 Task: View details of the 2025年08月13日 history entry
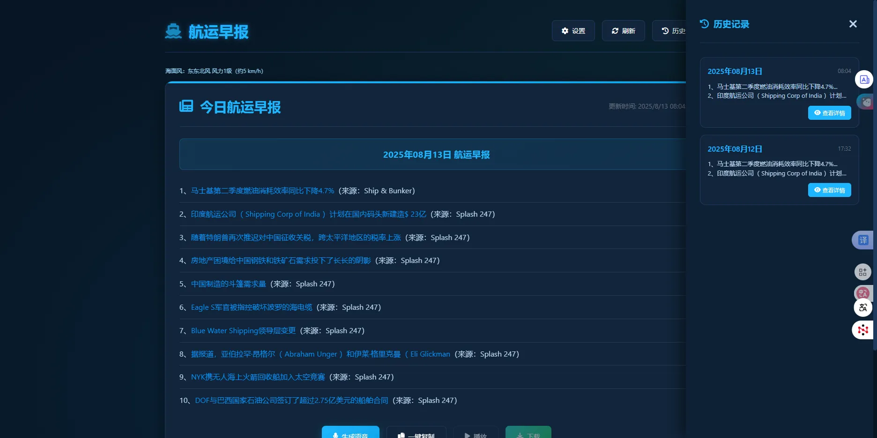pyautogui.click(x=829, y=113)
